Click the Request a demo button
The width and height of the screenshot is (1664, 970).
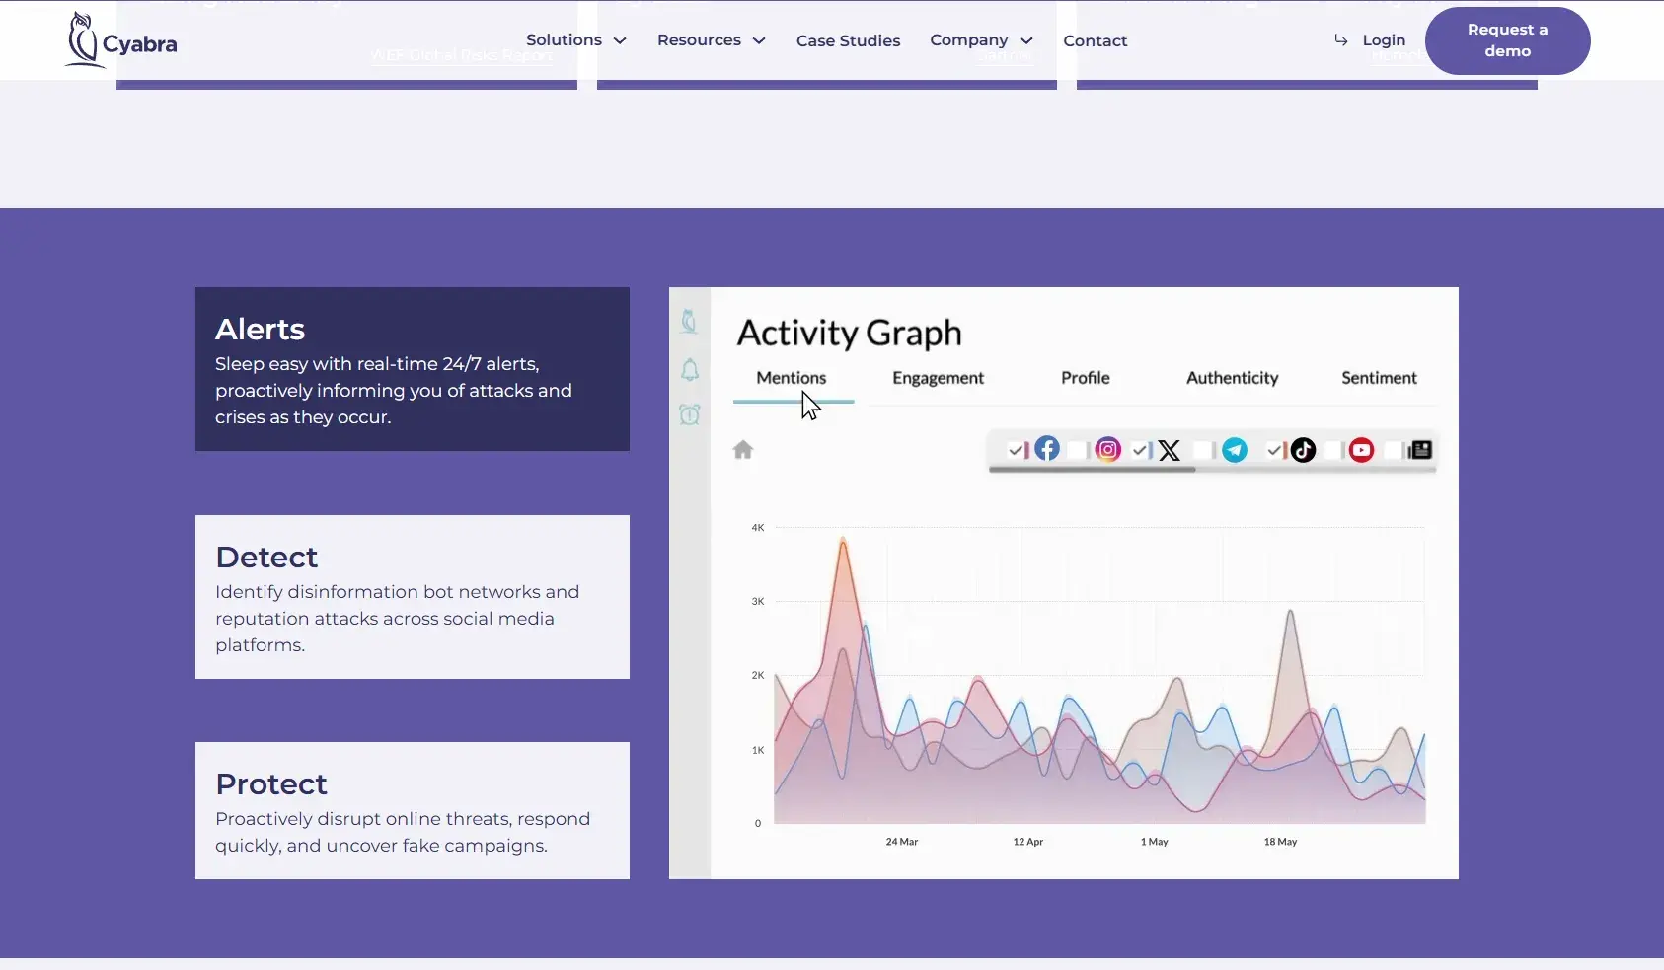coord(1507,40)
